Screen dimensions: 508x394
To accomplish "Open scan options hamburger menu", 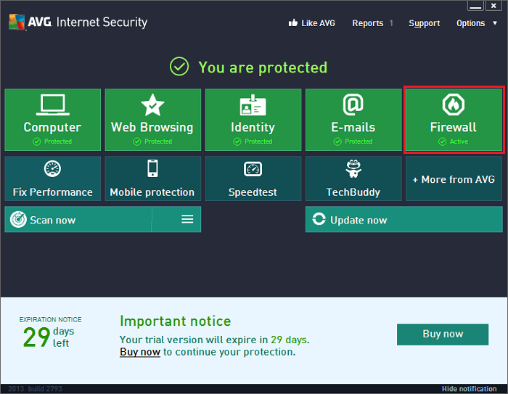I will pyautogui.click(x=187, y=219).
